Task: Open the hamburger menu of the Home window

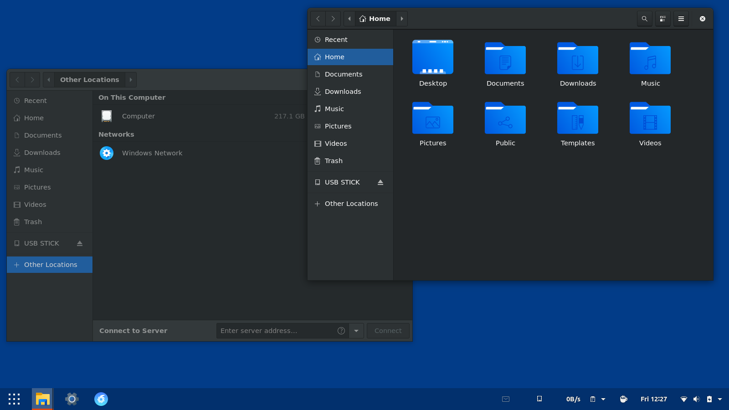Action: coord(681,19)
